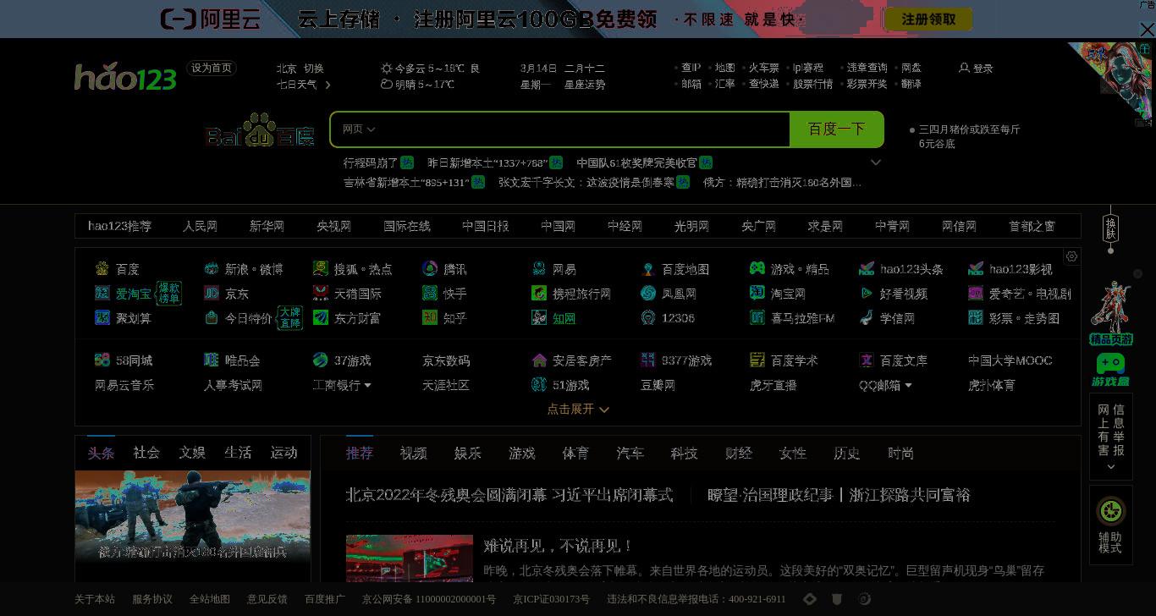Open the 新华网 link

tap(267, 226)
